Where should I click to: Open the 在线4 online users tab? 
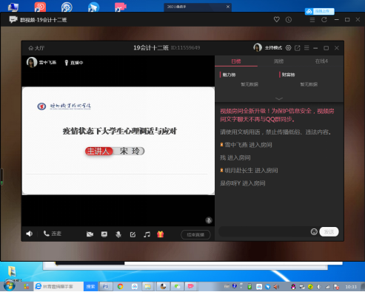click(321, 61)
